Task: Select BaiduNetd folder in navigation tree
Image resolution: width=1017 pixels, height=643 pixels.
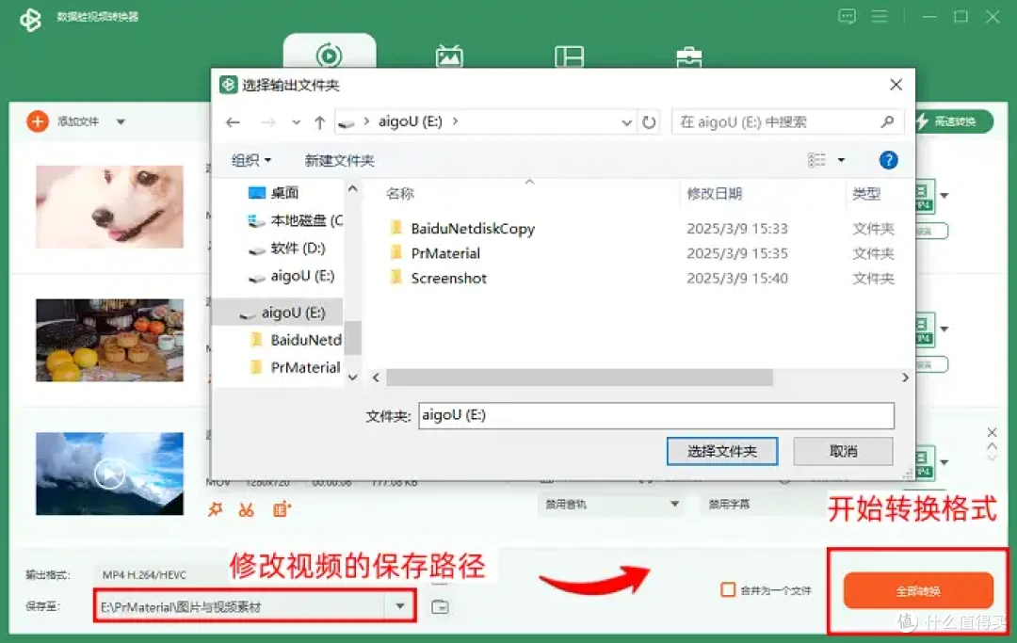Action: [296, 340]
